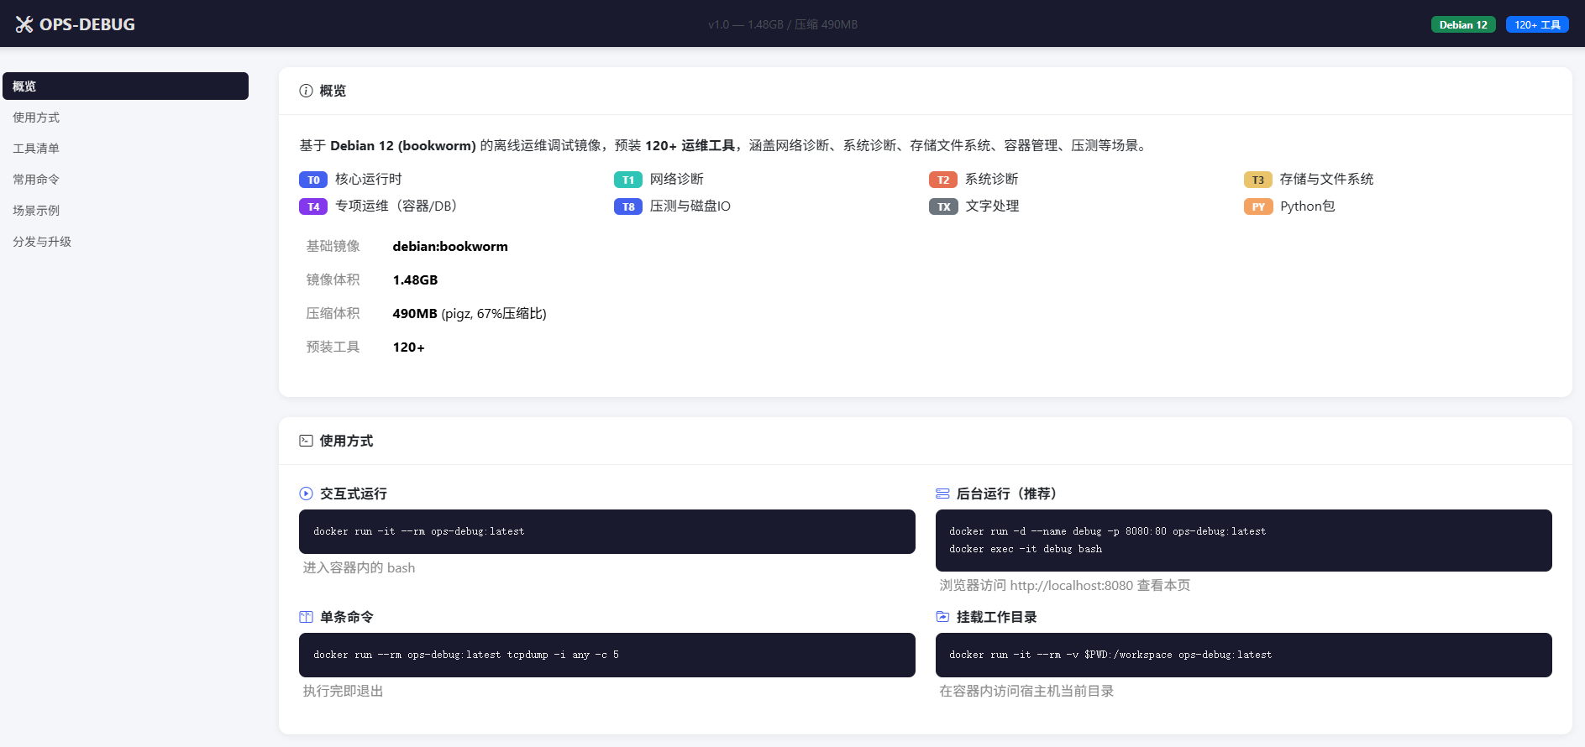Image resolution: width=1585 pixels, height=747 pixels.
Task: Click the server icon next to 后台运行
Action: point(942,494)
